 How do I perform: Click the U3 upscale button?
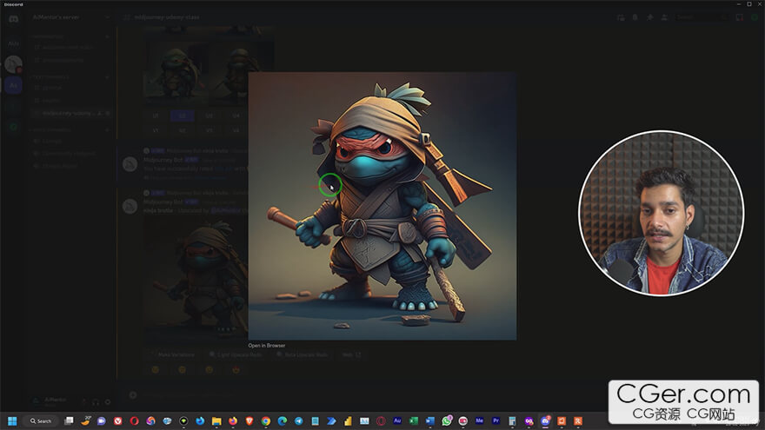210,116
